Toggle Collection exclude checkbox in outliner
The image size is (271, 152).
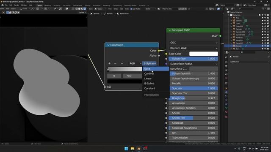260,15
